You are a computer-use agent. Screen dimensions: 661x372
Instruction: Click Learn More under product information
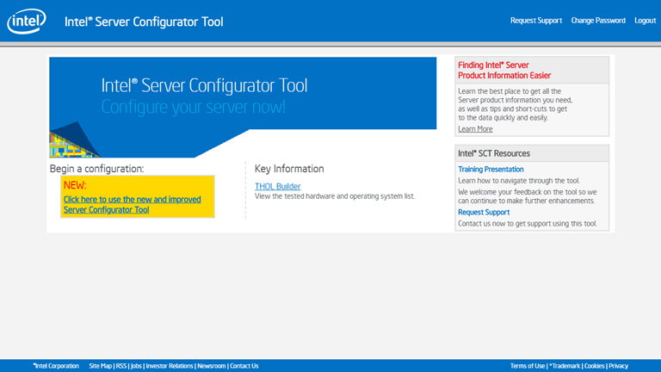475,129
